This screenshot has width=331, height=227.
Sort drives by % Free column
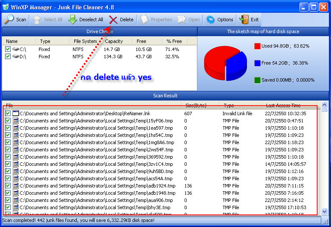[x=174, y=41]
